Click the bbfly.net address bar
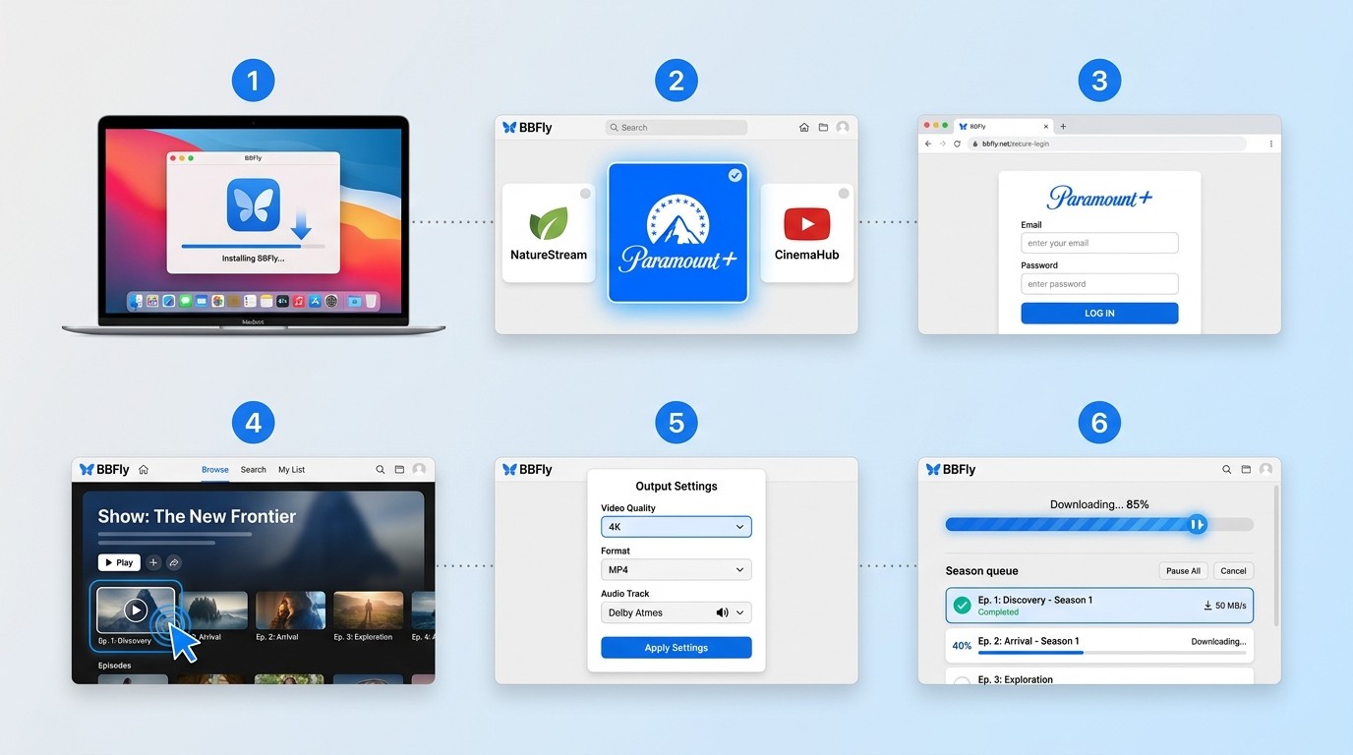Screen dimensions: 1353x755 point(1107,144)
